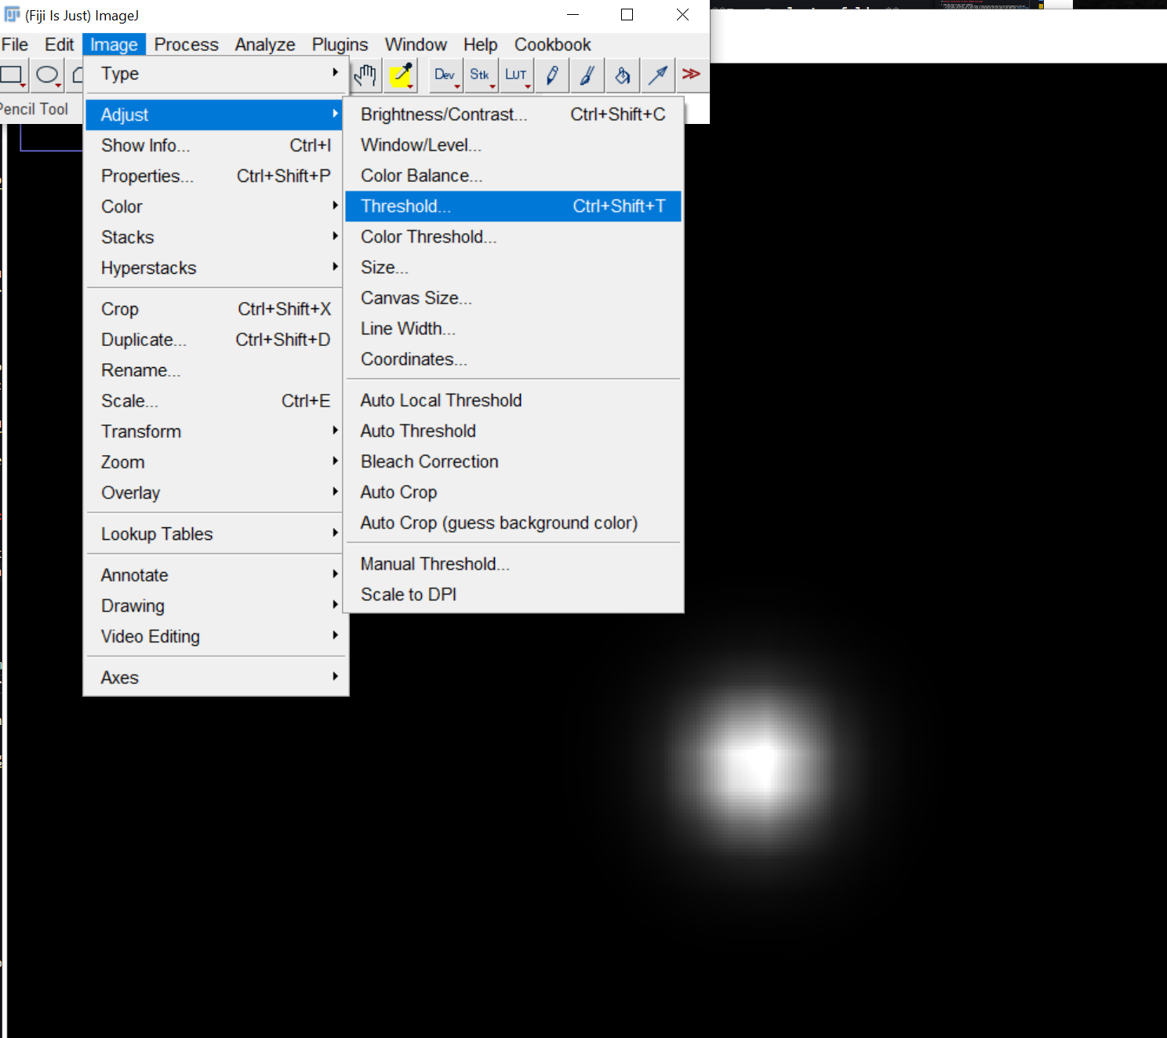Expand the Annotate submenu

(216, 575)
